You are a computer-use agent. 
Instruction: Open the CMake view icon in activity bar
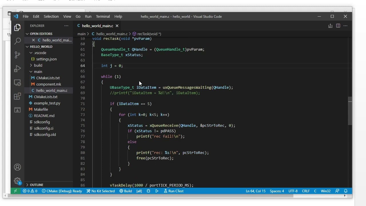click(x=17, y=110)
